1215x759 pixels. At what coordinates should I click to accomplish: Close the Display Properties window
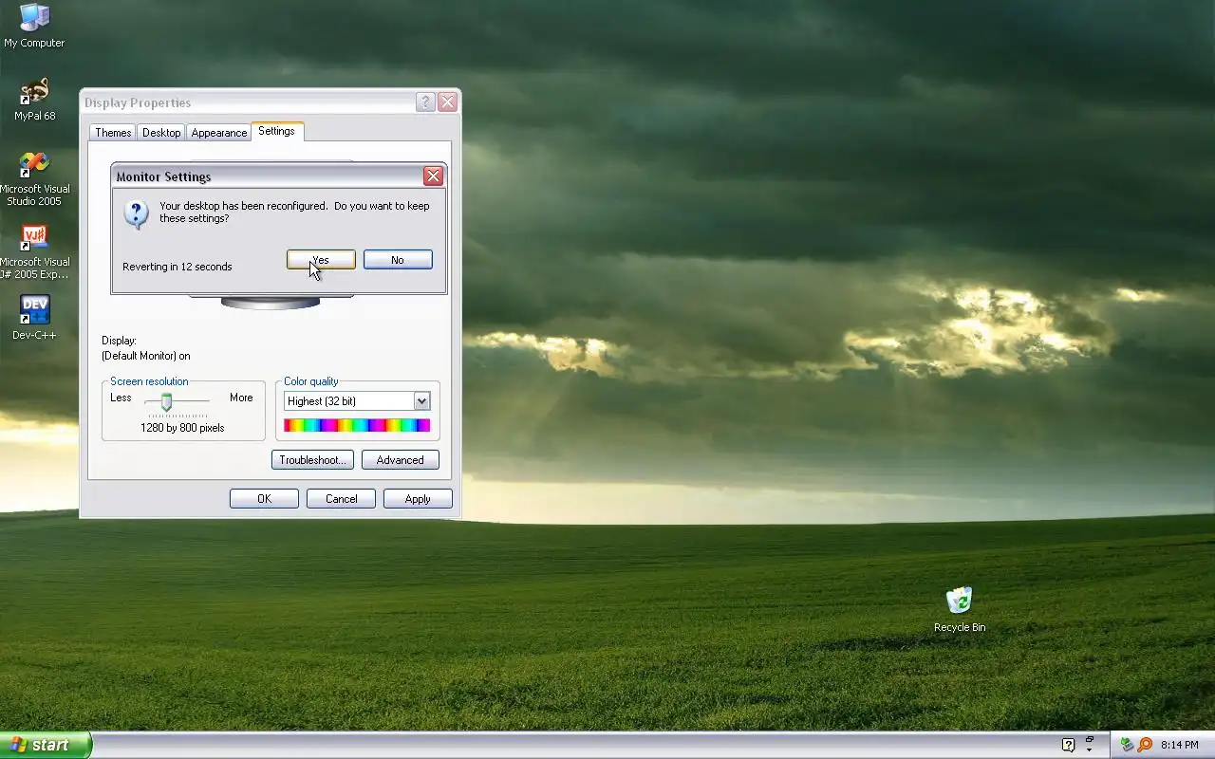coord(447,102)
